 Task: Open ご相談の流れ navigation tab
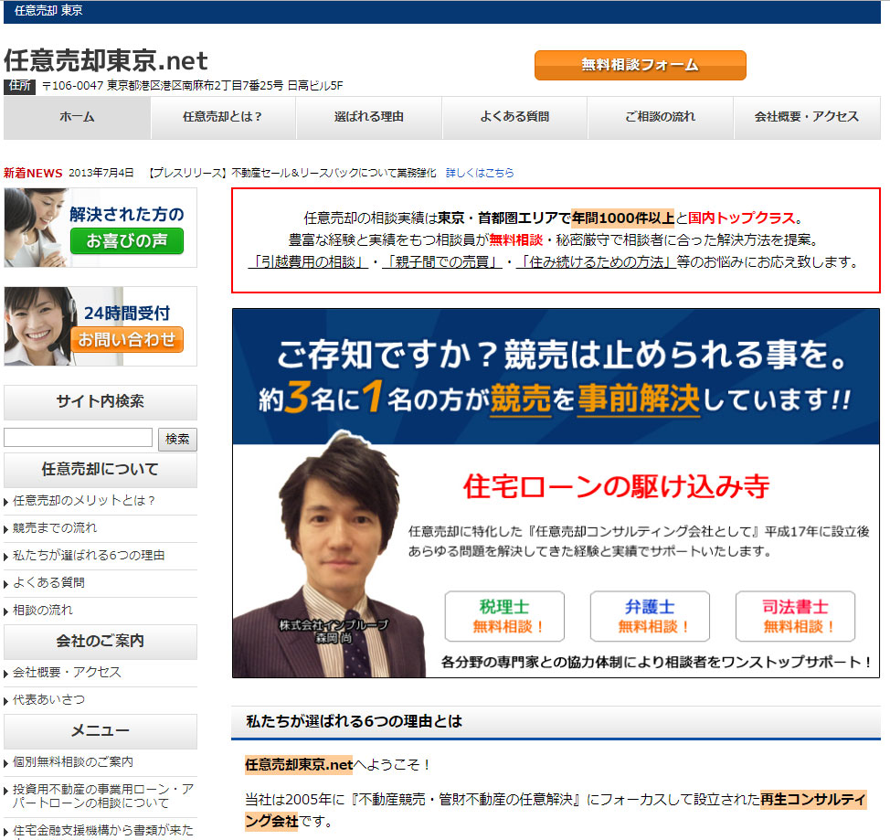[660, 117]
